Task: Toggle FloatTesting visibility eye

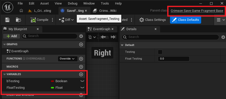Action: pos(82,88)
